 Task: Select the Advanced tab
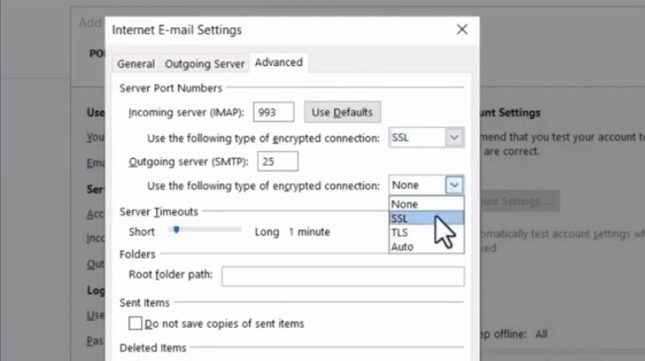[278, 62]
